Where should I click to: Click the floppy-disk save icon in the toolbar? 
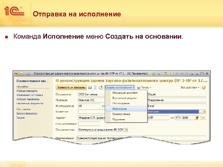click(90, 88)
